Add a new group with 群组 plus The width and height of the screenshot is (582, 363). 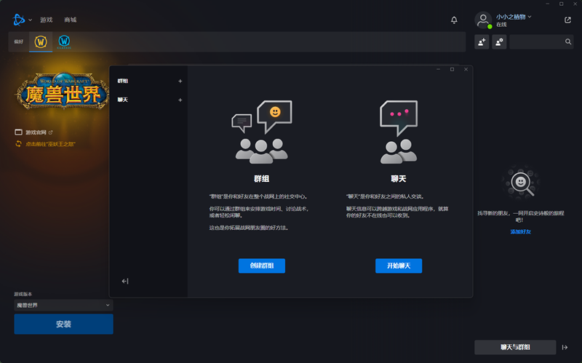click(x=180, y=81)
